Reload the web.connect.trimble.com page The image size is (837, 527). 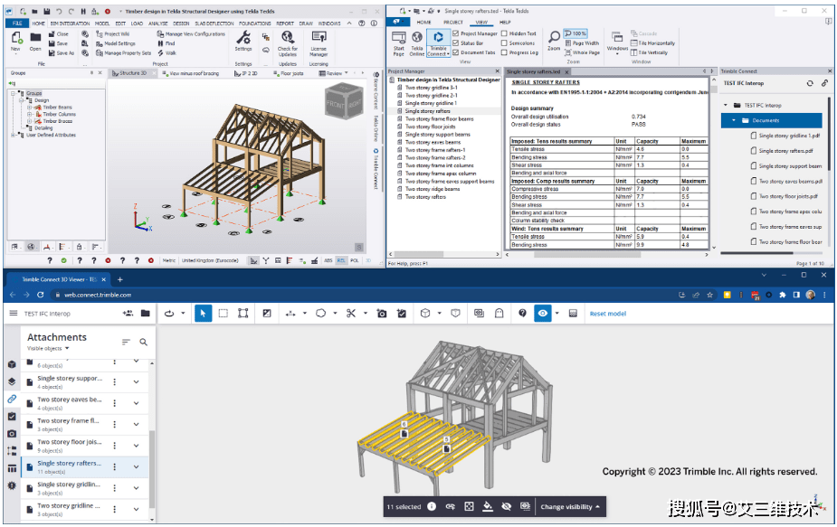coord(40,295)
